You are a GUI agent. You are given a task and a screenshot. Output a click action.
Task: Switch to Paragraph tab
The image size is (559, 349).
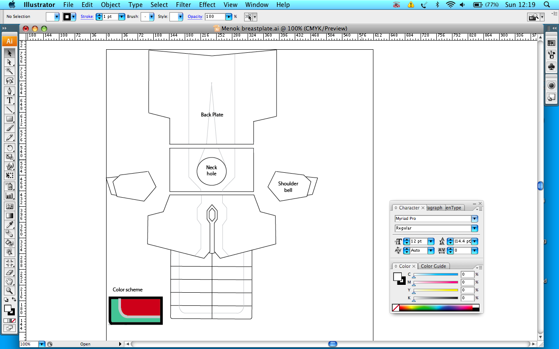pos(435,208)
